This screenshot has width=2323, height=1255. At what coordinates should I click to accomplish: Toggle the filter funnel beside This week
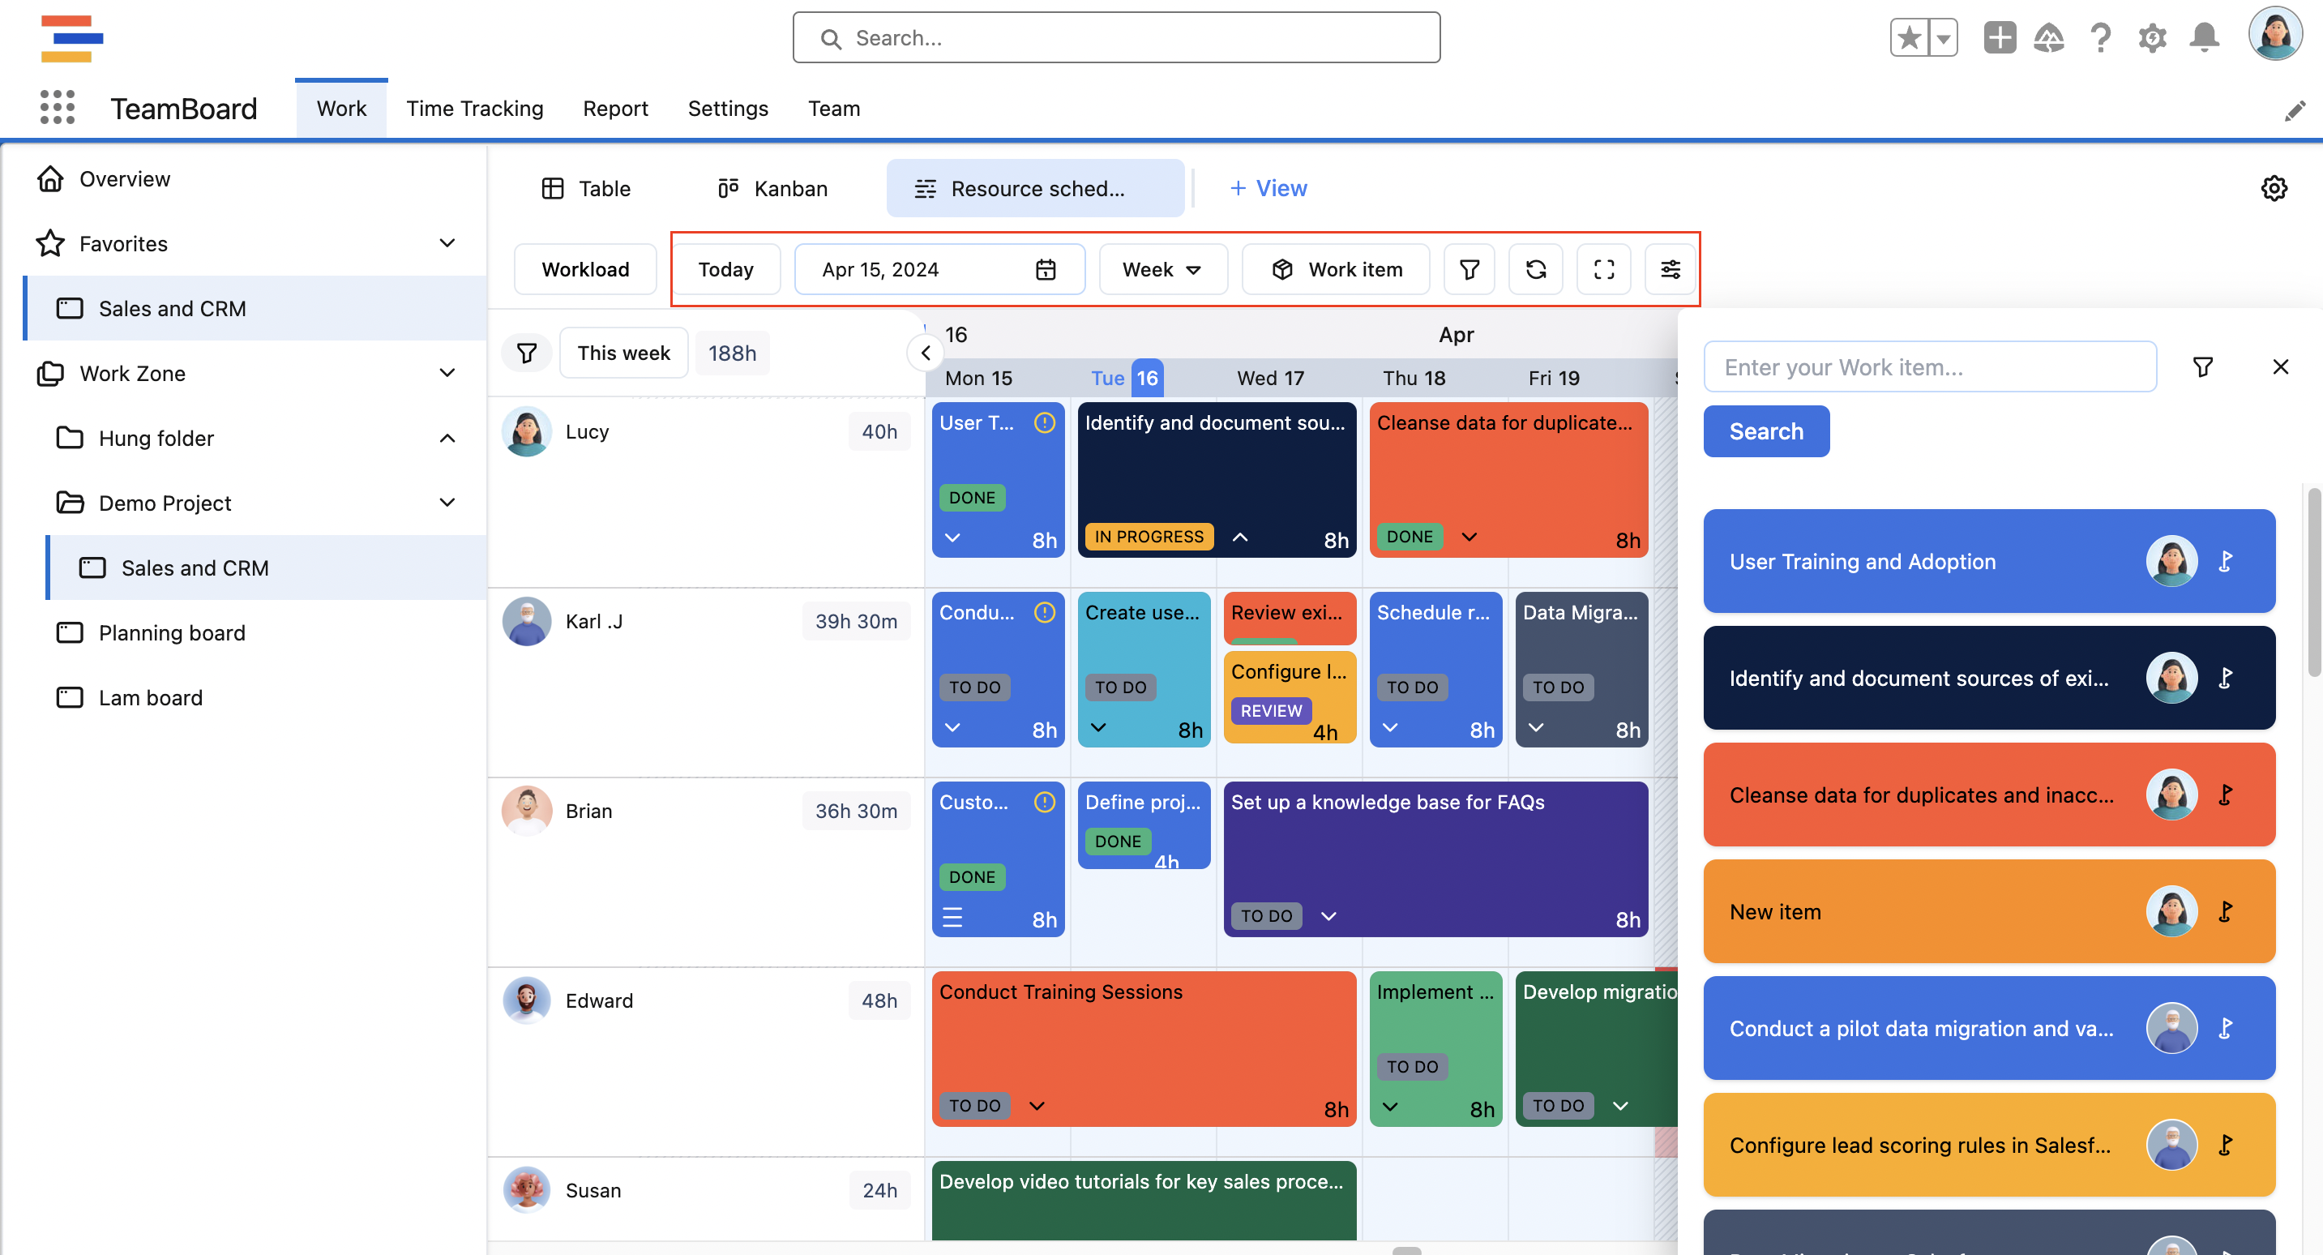(x=527, y=353)
